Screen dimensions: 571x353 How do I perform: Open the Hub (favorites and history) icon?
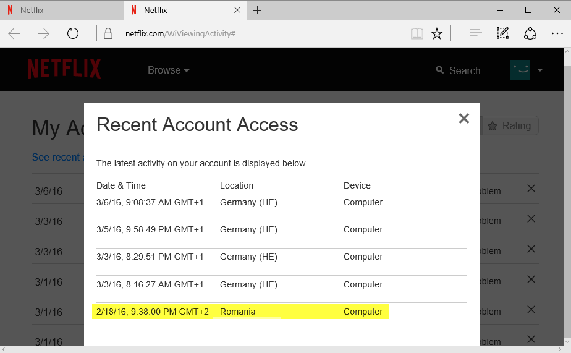pos(476,33)
